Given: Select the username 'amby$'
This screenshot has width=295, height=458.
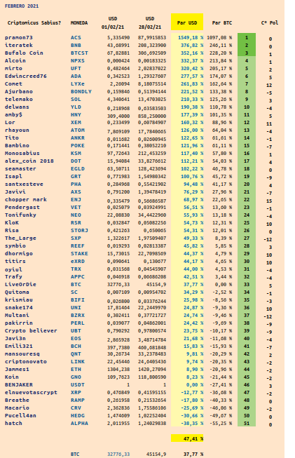Looking at the screenshot, I should click(13, 114).
